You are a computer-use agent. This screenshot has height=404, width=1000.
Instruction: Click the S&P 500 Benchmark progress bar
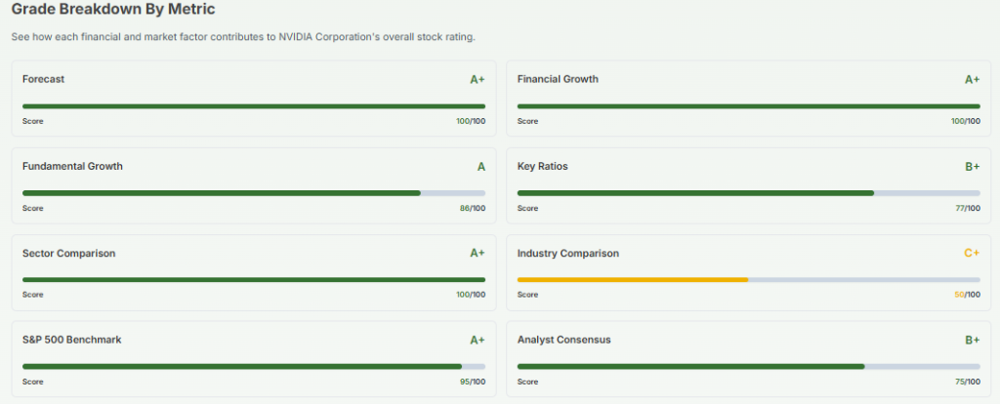click(x=254, y=366)
